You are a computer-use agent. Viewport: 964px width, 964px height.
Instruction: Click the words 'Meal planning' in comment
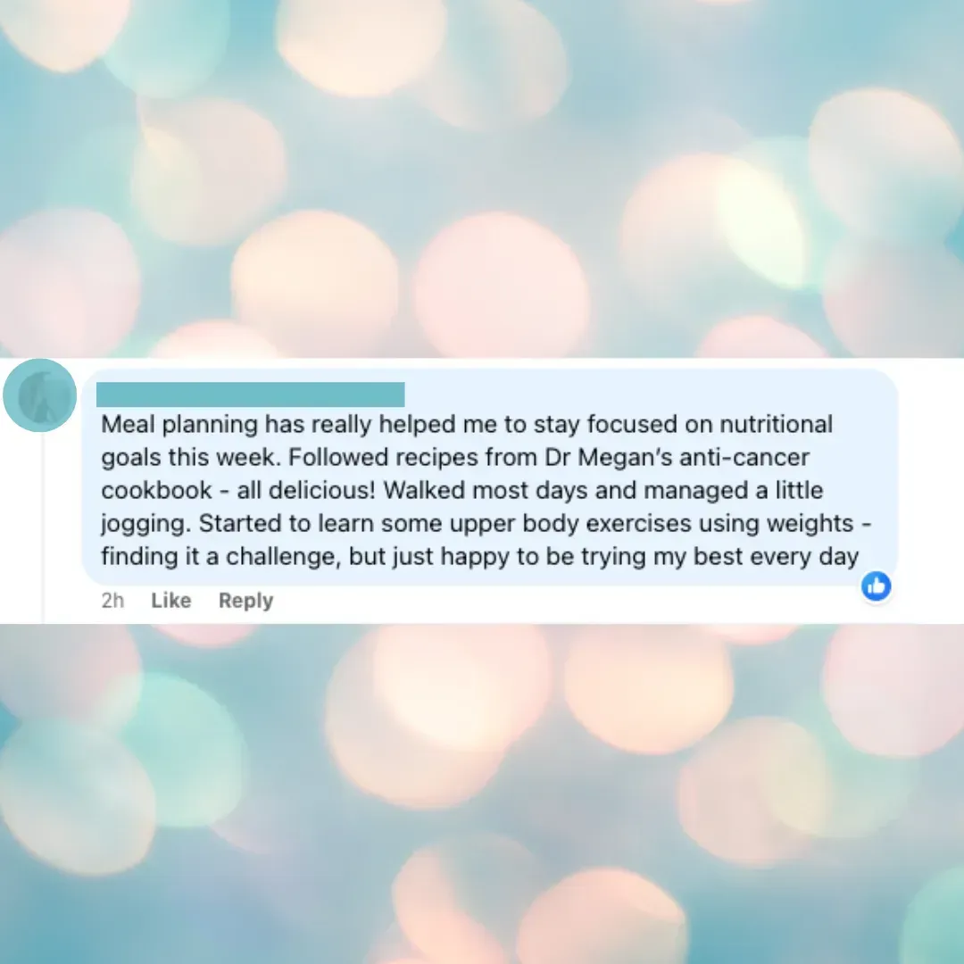pyautogui.click(x=179, y=424)
